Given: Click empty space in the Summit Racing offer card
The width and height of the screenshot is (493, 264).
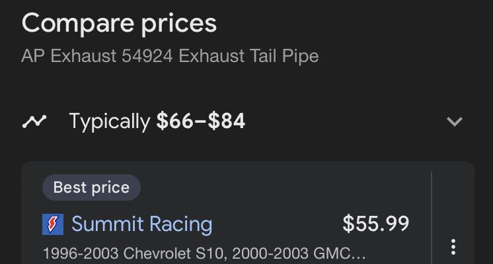Looking at the screenshot, I should pyautogui.click(x=278, y=191).
